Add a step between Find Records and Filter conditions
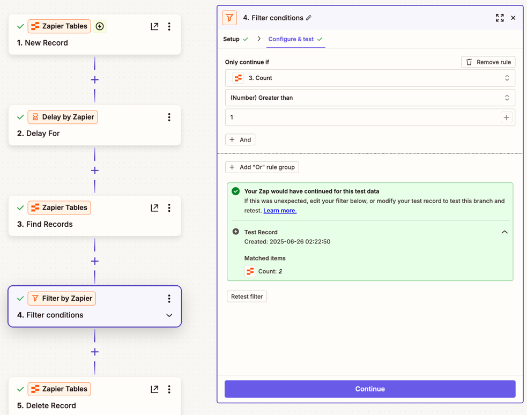This screenshot has height=415, width=527. [x=95, y=261]
